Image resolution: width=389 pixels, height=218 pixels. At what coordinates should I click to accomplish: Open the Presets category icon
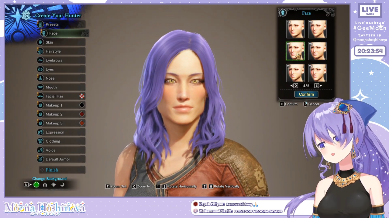click(x=40, y=24)
